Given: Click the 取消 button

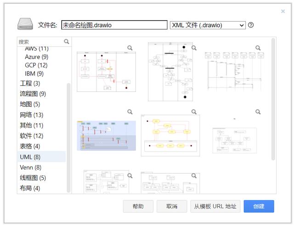Looking at the screenshot, I should pyautogui.click(x=172, y=206).
